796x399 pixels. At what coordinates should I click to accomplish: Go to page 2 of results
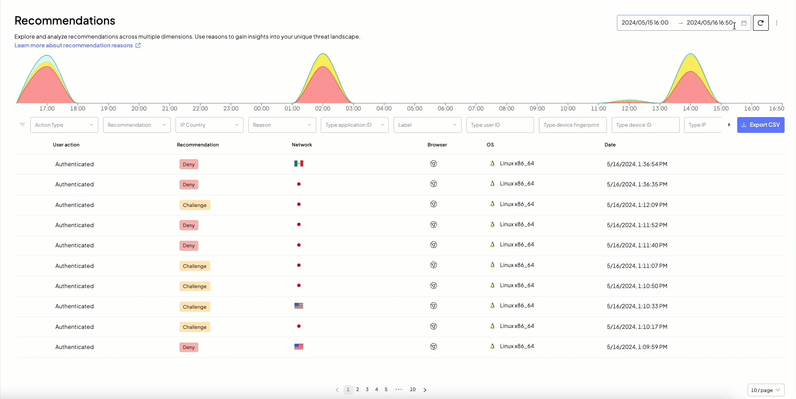click(358, 389)
